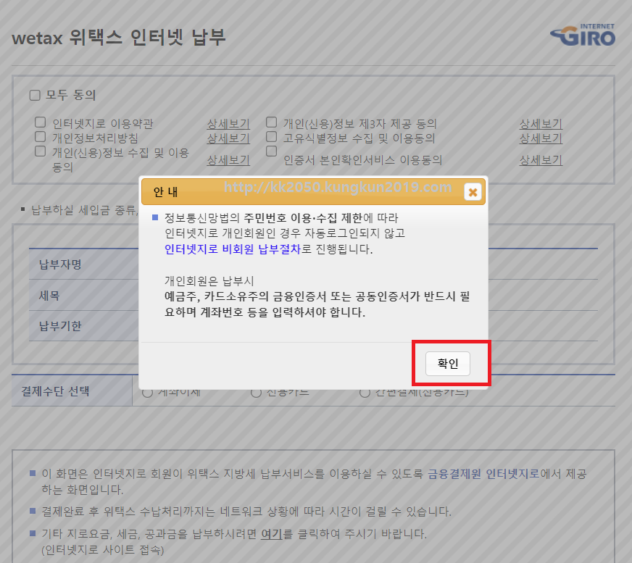
Task: Check 인증서 본인확인서비스 이용동의
Action: 271,151
